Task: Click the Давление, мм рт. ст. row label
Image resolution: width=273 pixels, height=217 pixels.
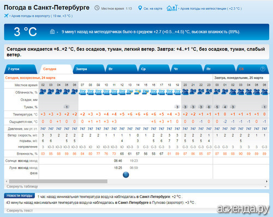Action: click(x=22, y=129)
